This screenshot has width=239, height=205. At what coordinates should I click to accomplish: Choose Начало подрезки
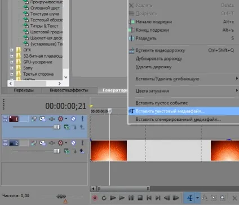point(183,22)
